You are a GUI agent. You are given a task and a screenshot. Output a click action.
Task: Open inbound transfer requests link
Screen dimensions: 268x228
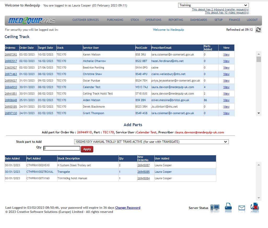pos(220,9)
